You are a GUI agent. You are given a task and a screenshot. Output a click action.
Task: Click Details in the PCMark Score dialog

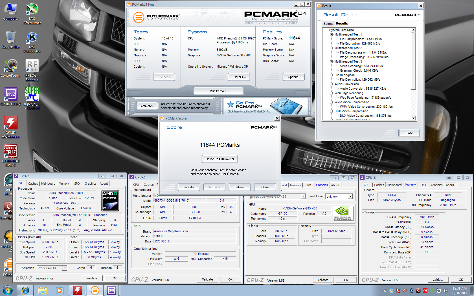pyautogui.click(x=240, y=187)
